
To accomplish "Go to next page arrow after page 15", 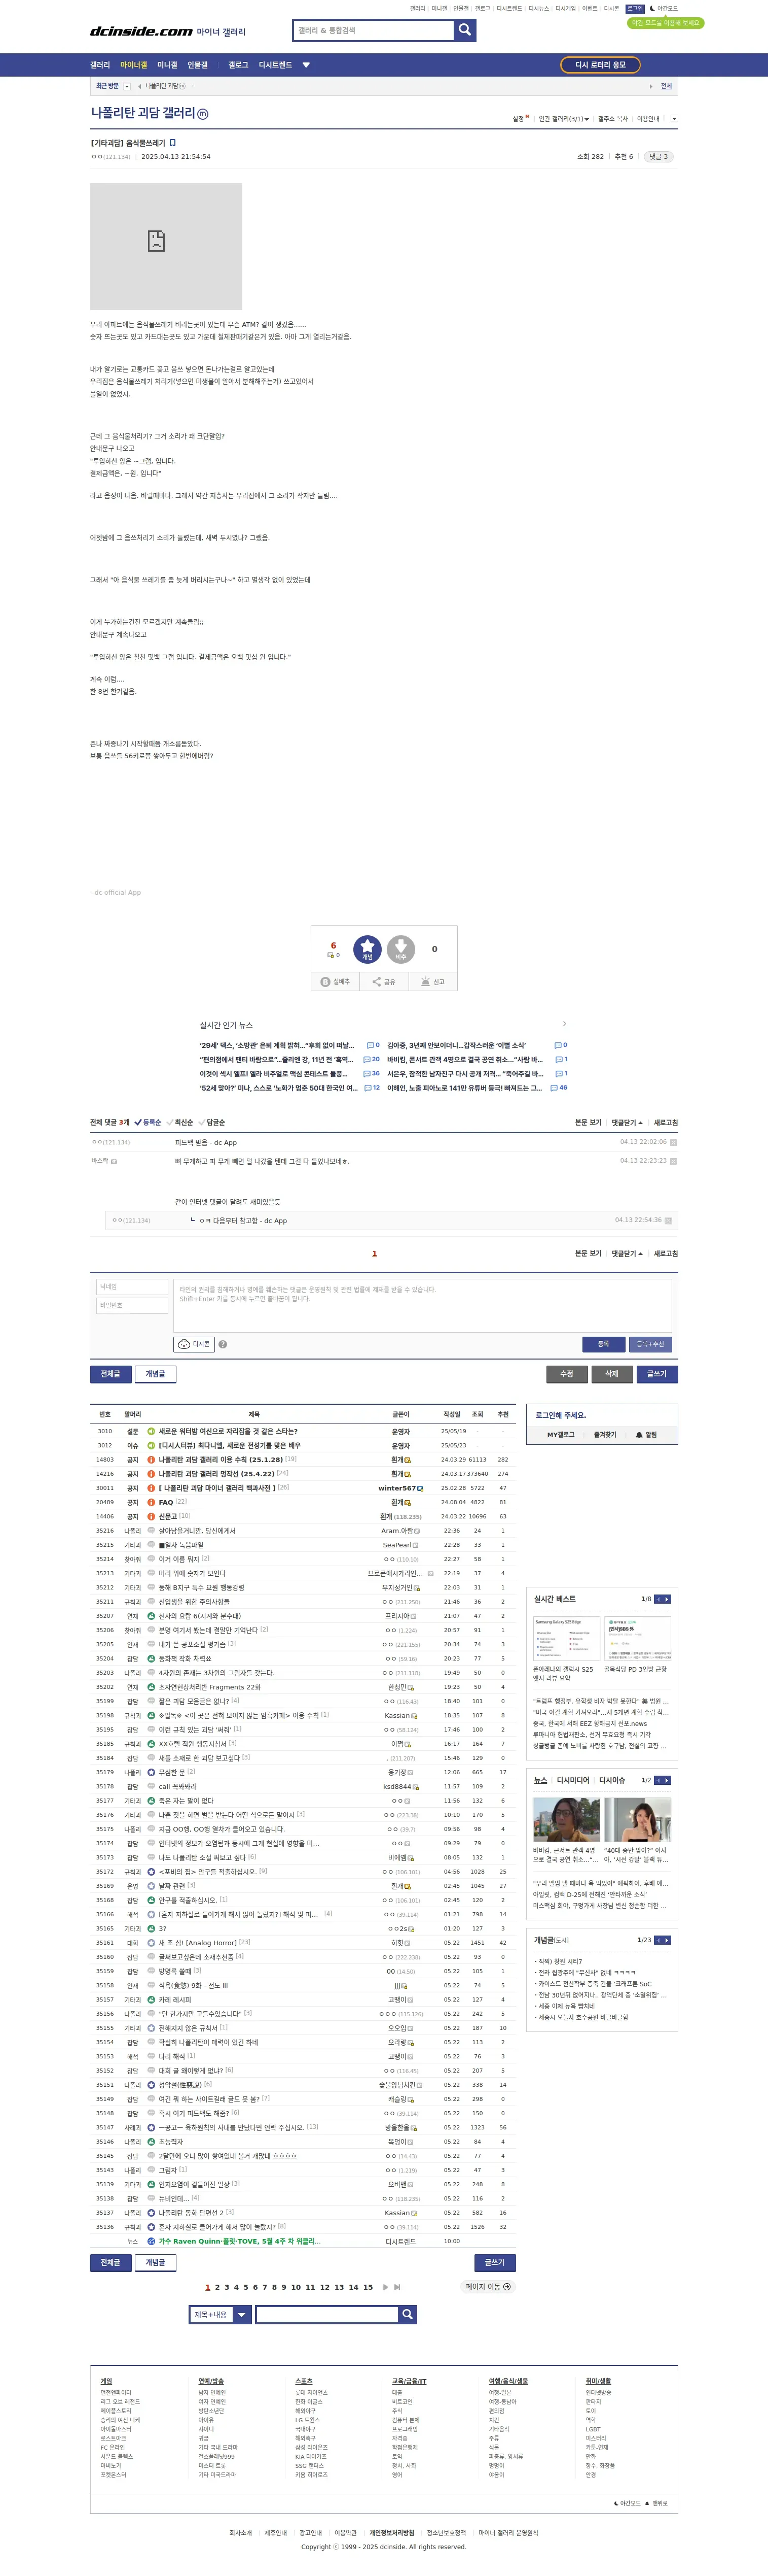I will click(385, 2287).
